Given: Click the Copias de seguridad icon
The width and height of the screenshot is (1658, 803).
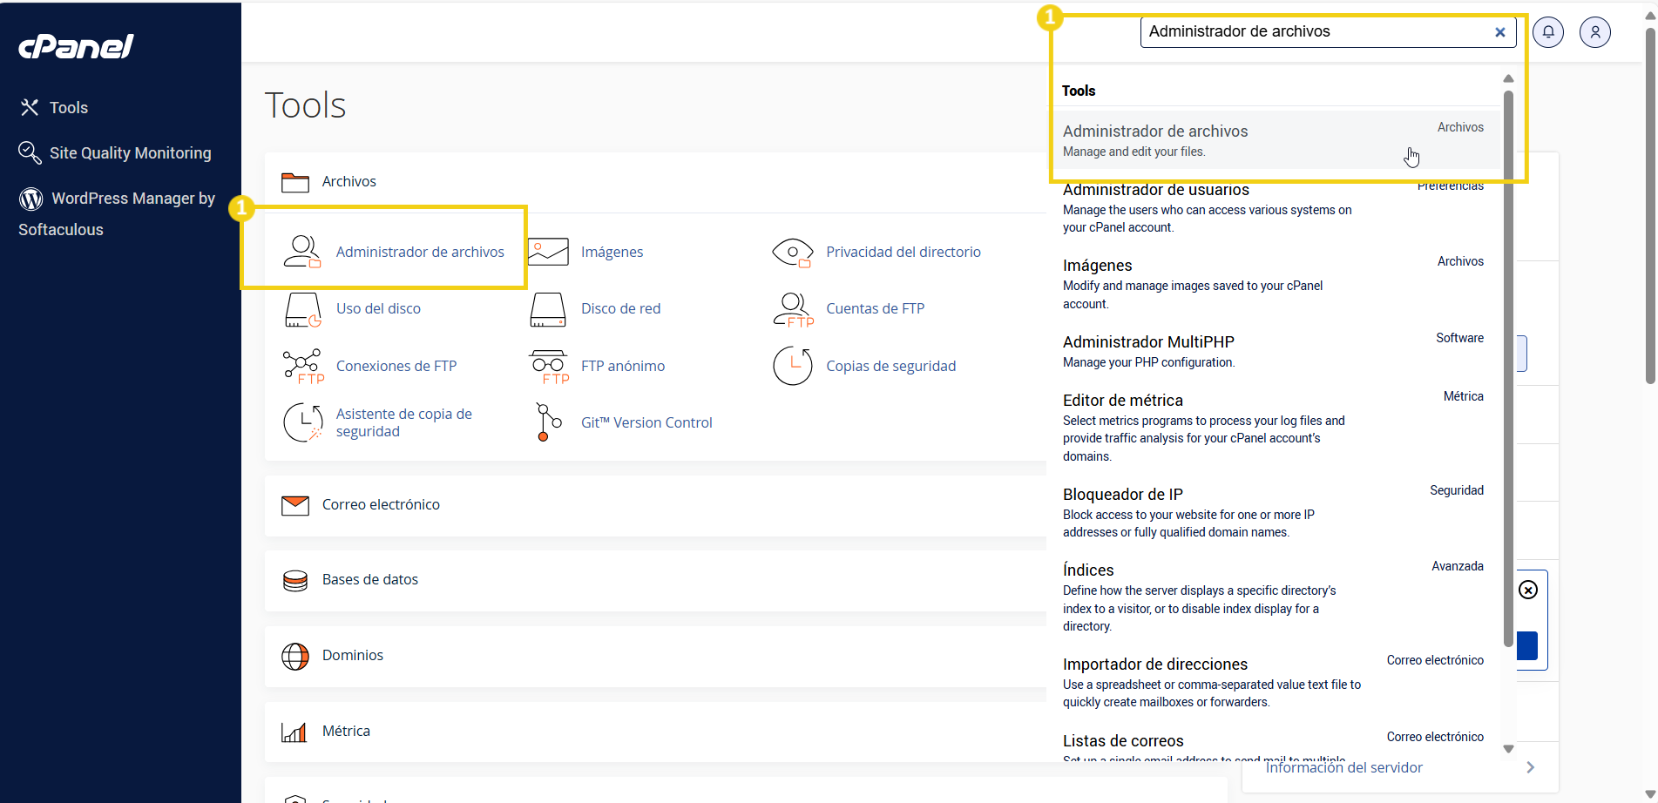Looking at the screenshot, I should [792, 366].
